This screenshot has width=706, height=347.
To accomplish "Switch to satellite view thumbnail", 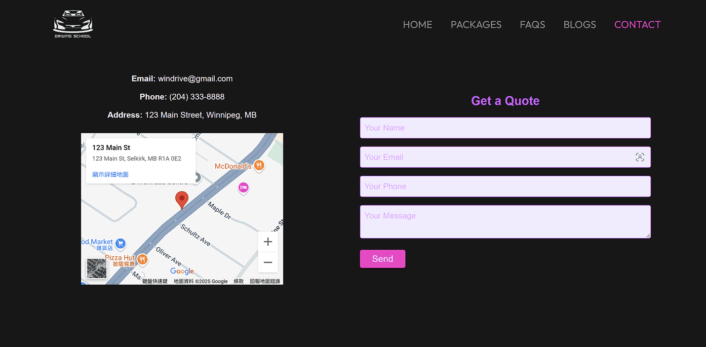I will [96, 269].
